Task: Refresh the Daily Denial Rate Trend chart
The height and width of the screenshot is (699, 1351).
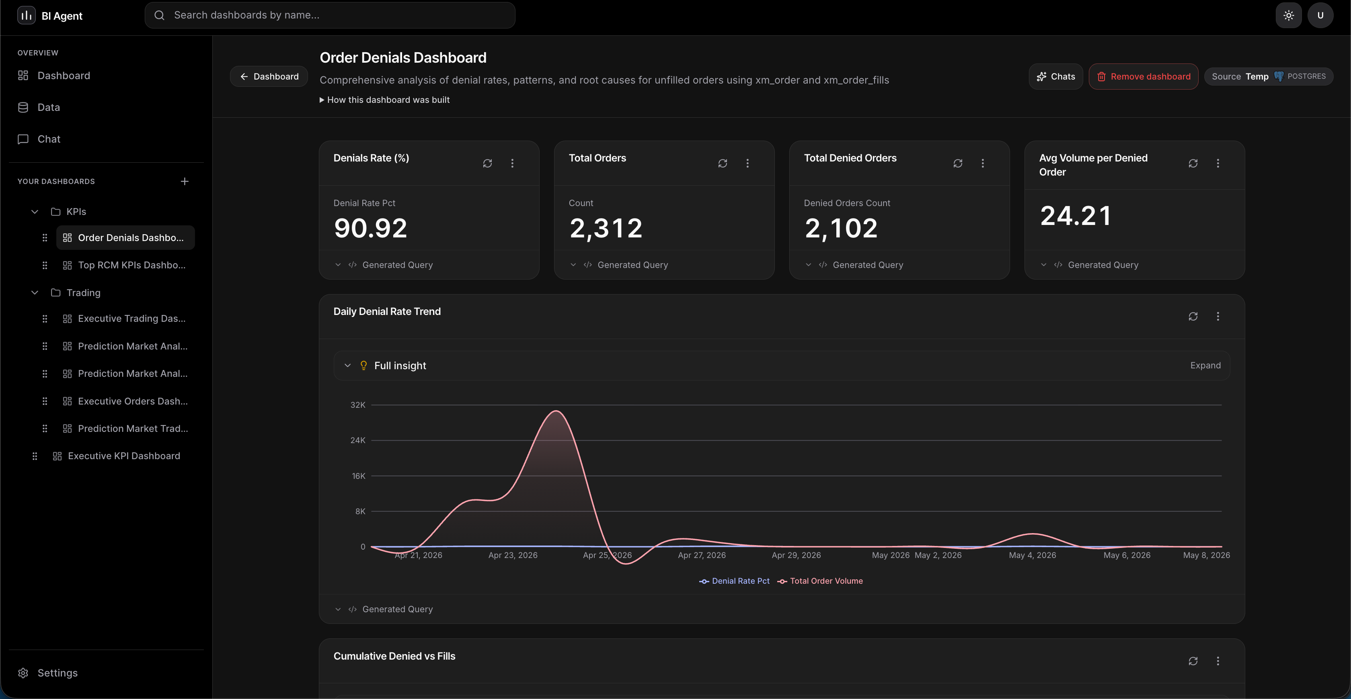Action: pos(1193,317)
